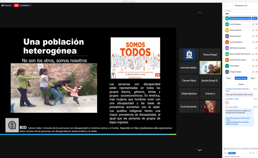The width and height of the screenshot is (258, 158).
Task: Click the chat file attachment icon
Action: [250, 153]
